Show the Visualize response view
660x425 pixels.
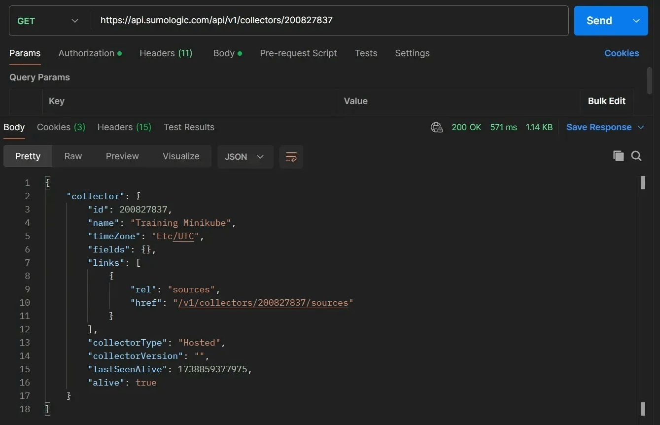181,156
